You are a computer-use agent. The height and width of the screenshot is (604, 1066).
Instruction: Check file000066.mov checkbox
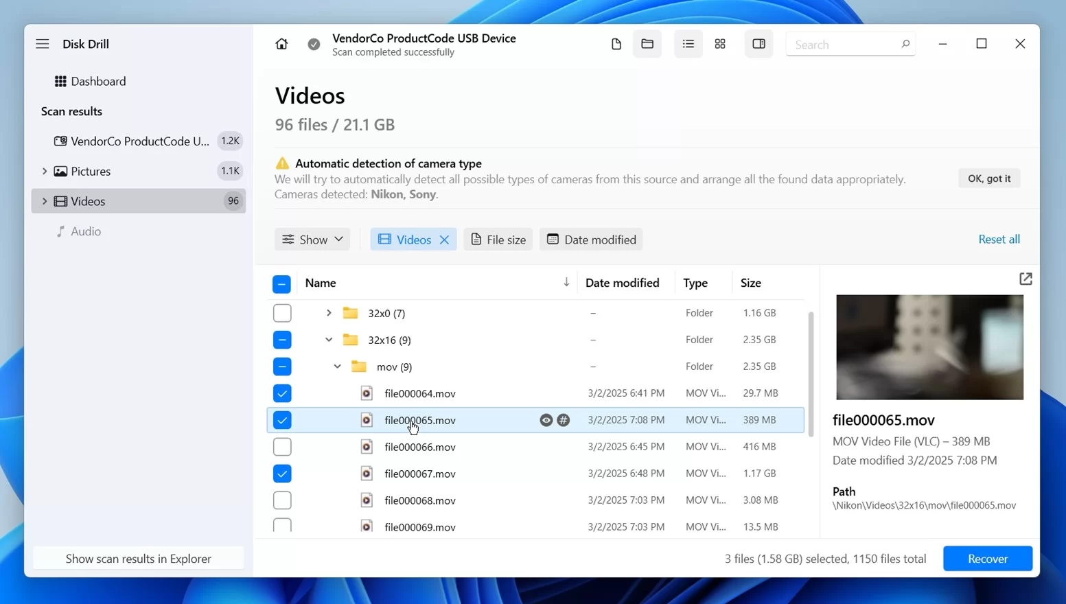(282, 447)
